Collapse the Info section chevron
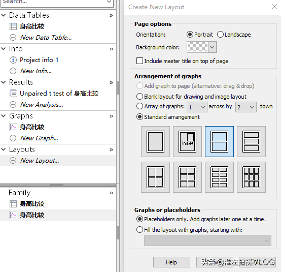Screen dimensions: 281x272 (x=4, y=49)
